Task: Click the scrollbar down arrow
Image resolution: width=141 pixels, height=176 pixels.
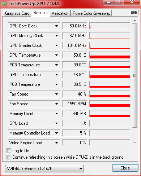Action: coord(135,142)
